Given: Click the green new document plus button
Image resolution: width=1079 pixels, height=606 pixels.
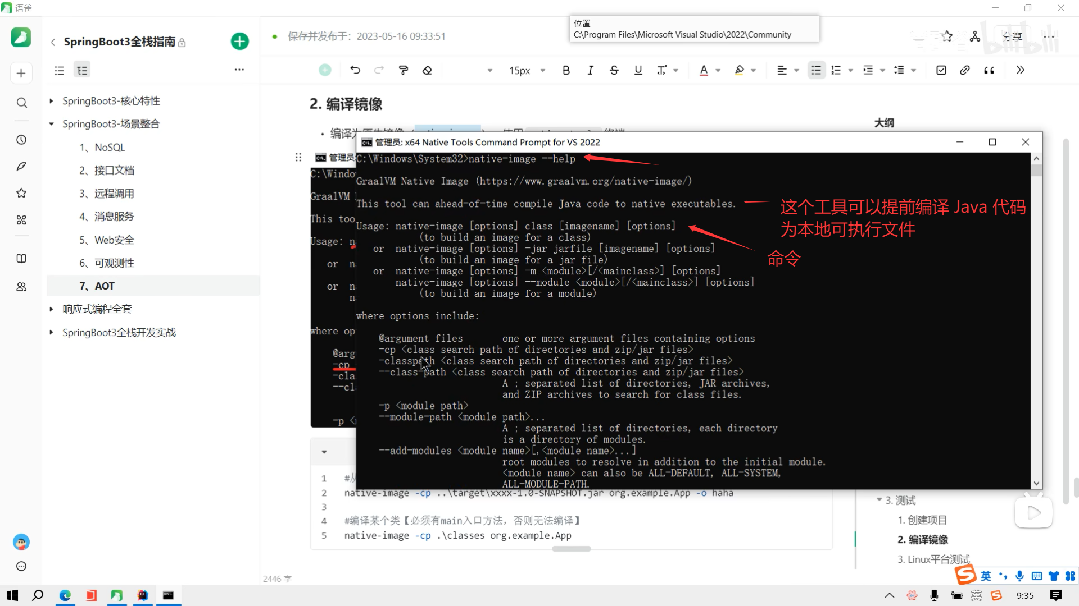Looking at the screenshot, I should click(239, 42).
